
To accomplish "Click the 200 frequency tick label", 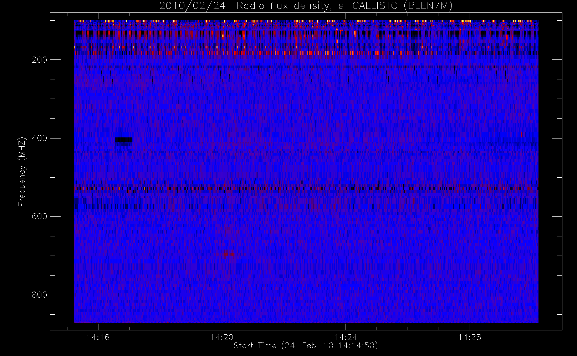I will [40, 60].
